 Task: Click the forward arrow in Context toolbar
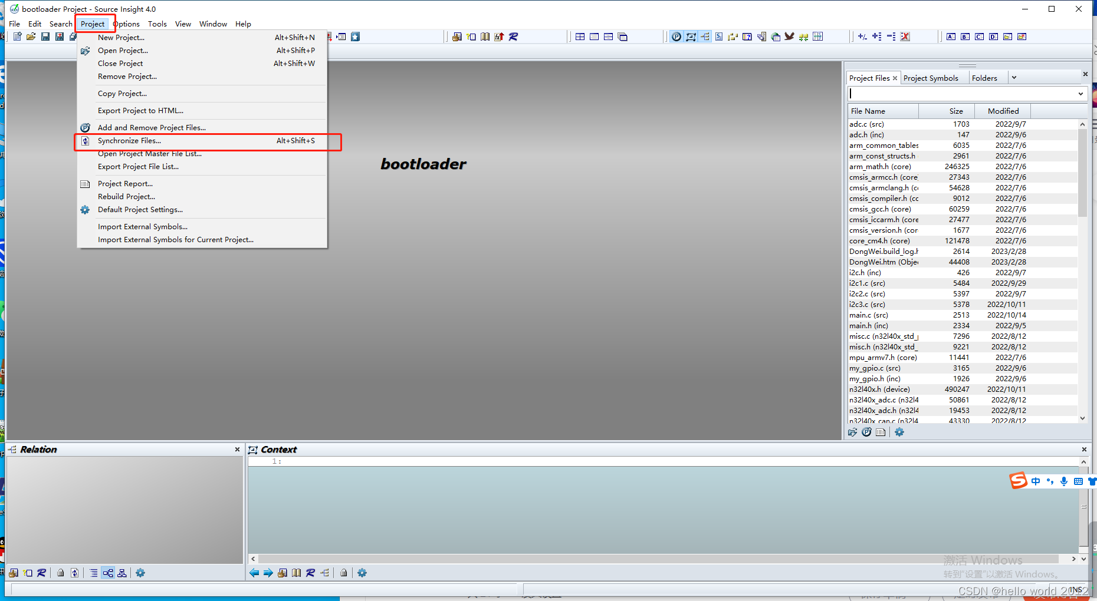click(268, 573)
